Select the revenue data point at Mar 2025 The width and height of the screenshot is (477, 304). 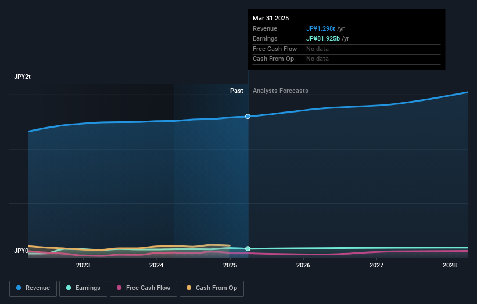(x=248, y=117)
